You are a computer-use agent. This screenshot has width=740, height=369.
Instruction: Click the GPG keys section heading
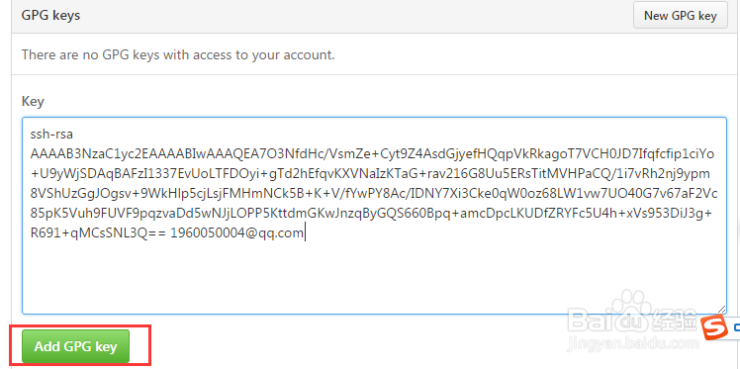tap(51, 16)
